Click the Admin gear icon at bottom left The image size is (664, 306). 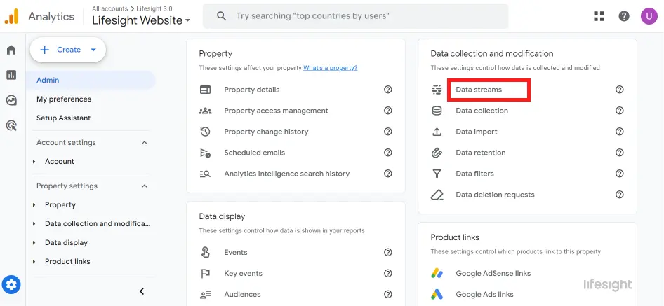11,284
